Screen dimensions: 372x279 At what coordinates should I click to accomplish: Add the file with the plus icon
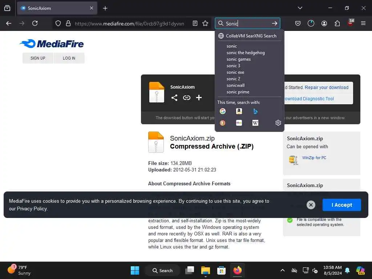tap(199, 97)
